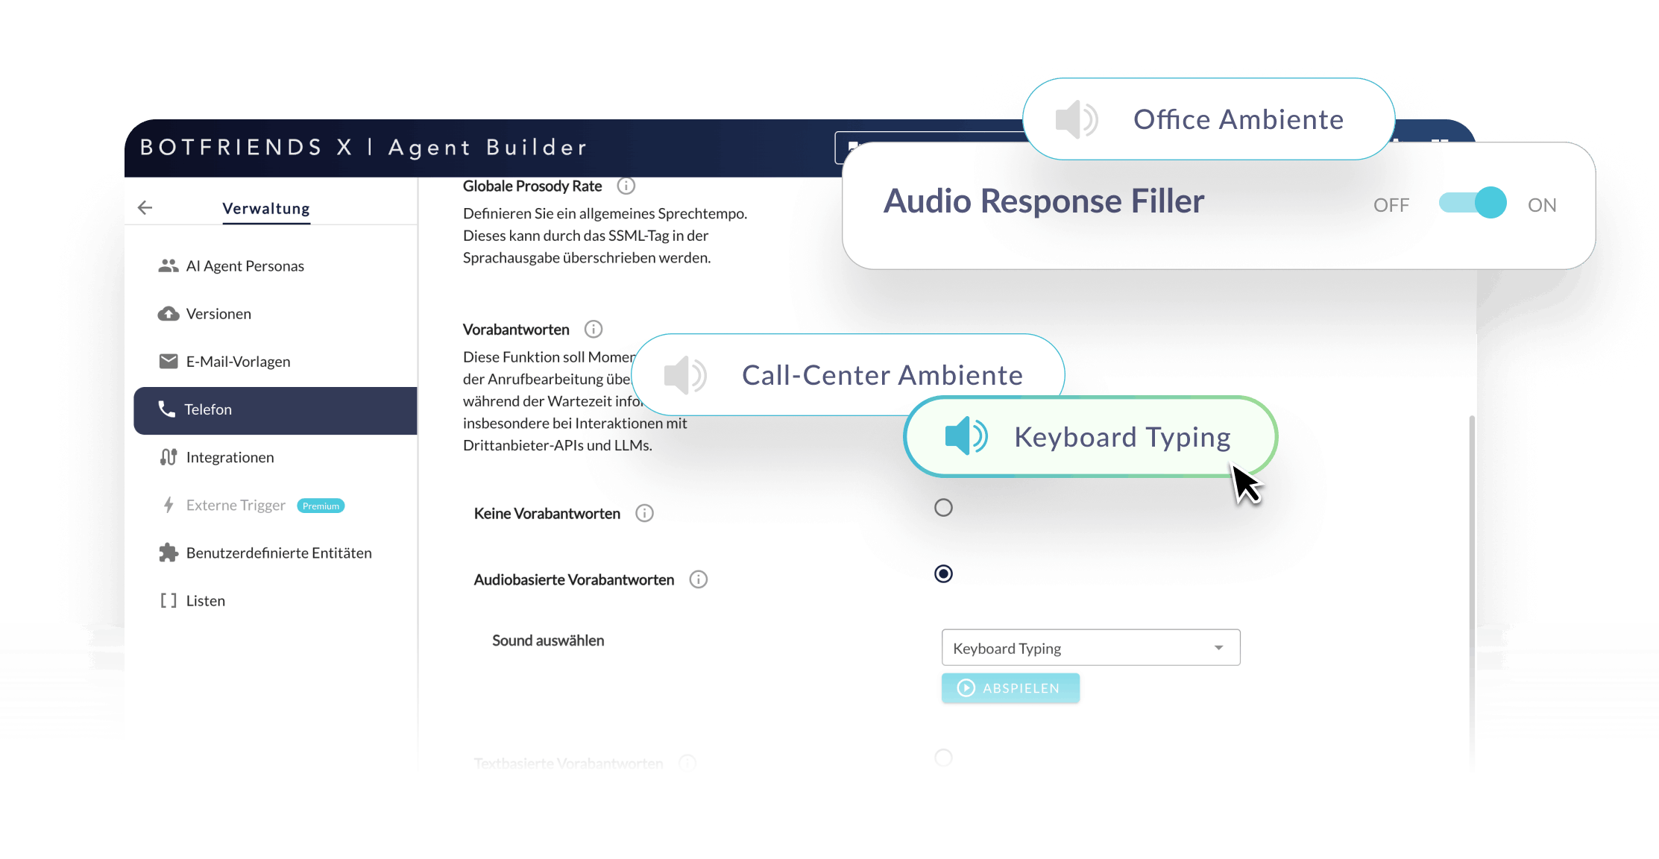The width and height of the screenshot is (1659, 859).
Task: Click the lightning icon beside Externe Trigger
Action: tap(168, 505)
